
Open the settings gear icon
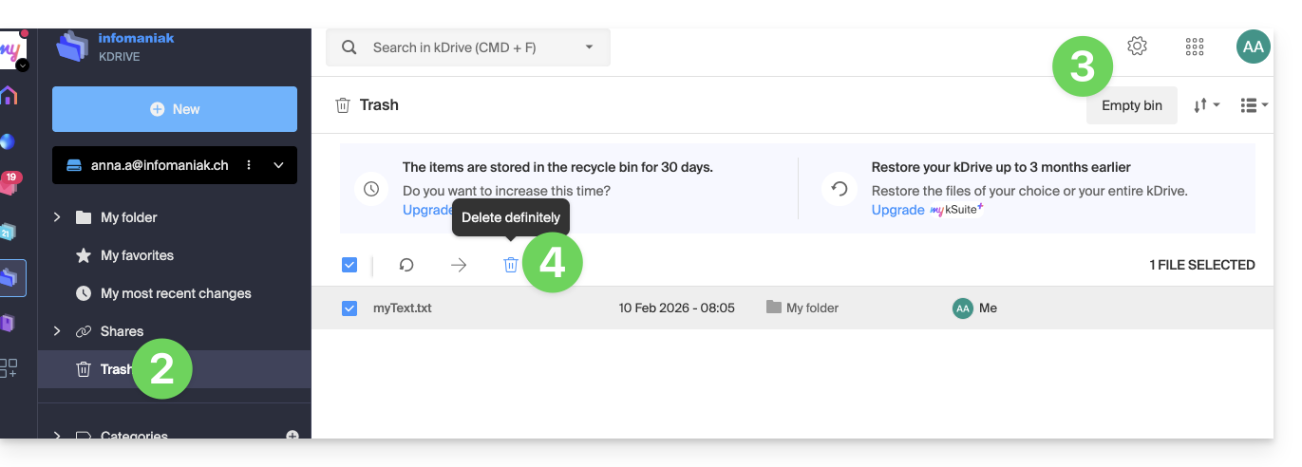click(x=1137, y=46)
